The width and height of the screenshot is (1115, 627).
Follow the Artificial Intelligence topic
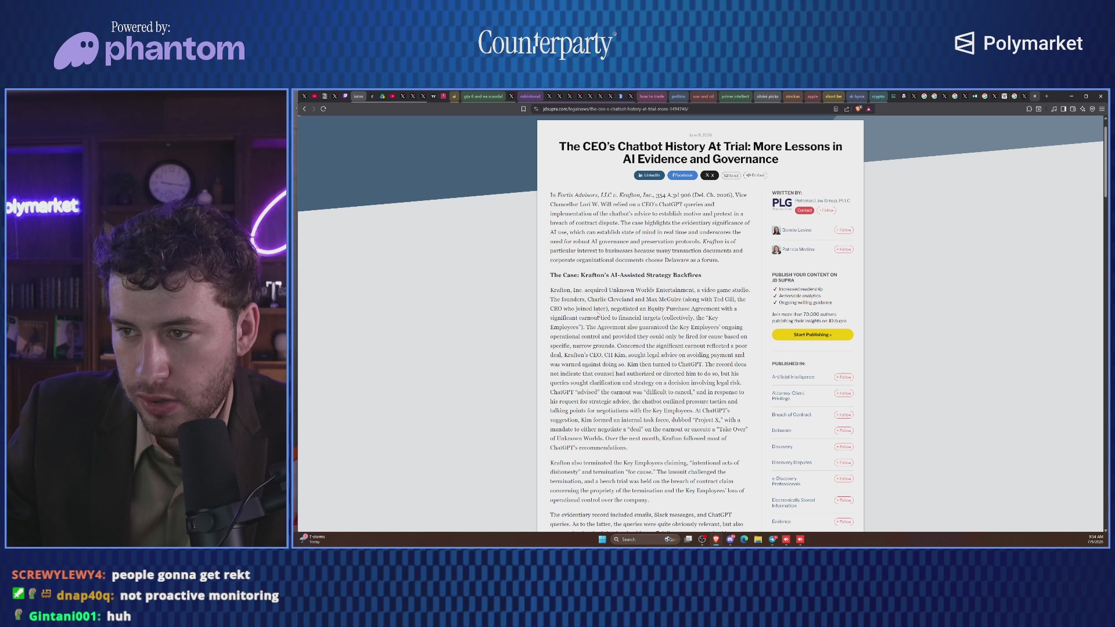pyautogui.click(x=844, y=377)
